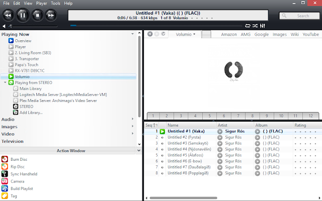This screenshot has height=201, width=322.
Task: Click the Add Library... icon
Action: (16, 113)
